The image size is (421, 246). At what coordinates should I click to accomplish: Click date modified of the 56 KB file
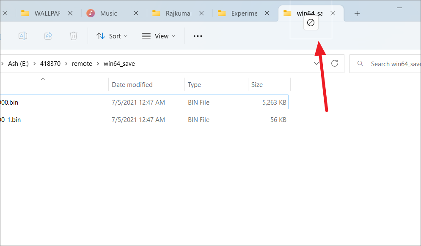[138, 120]
